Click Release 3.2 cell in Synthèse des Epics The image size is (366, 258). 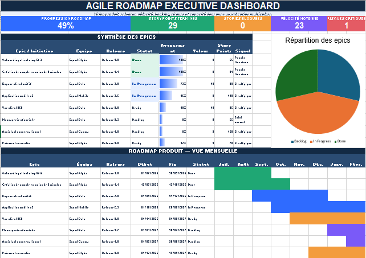pos(116,120)
